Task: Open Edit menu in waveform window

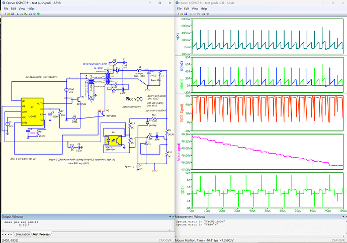Action: [187, 9]
